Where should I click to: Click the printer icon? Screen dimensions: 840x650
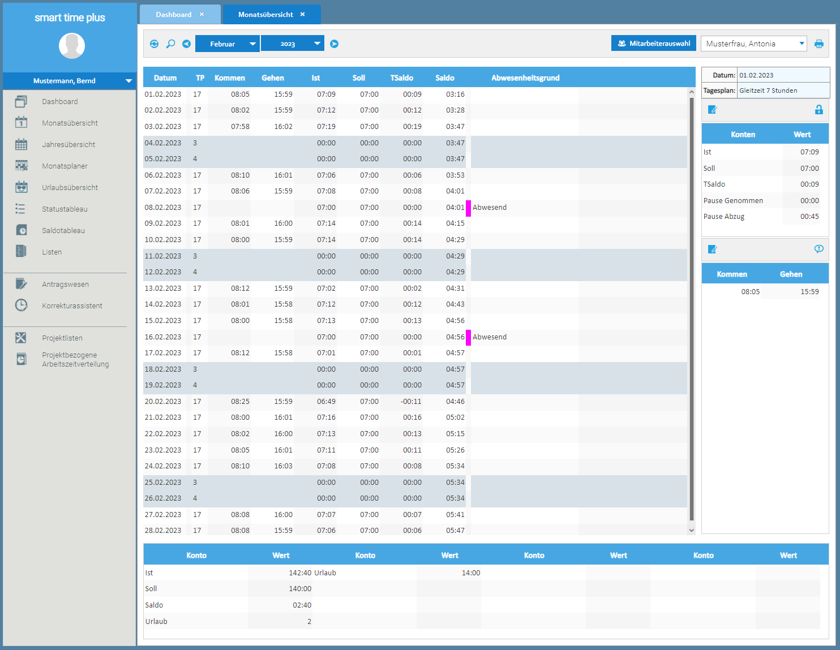click(818, 44)
